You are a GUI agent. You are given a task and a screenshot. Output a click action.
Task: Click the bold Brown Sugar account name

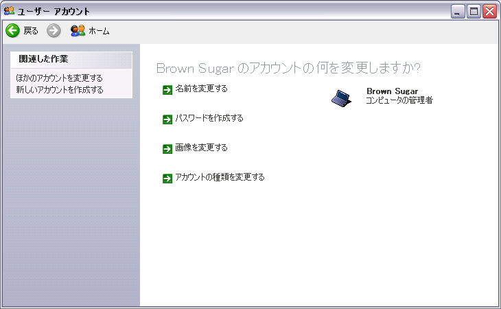point(393,91)
